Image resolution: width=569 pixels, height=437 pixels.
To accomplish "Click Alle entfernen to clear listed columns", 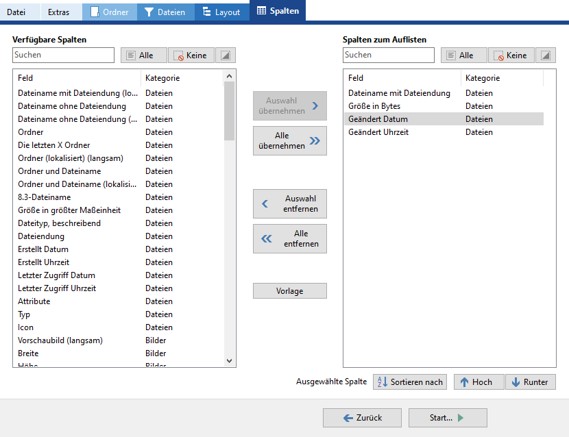I will [x=290, y=238].
